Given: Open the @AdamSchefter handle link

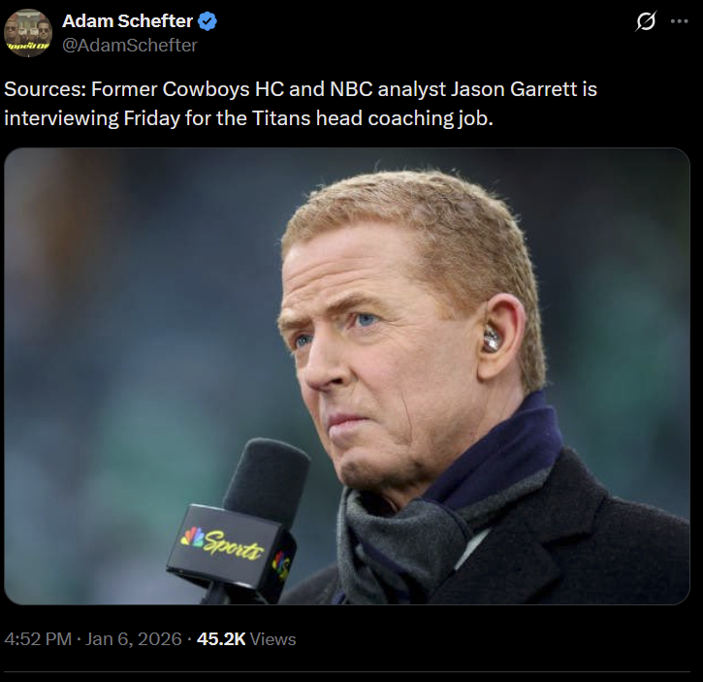Looking at the screenshot, I should [129, 45].
